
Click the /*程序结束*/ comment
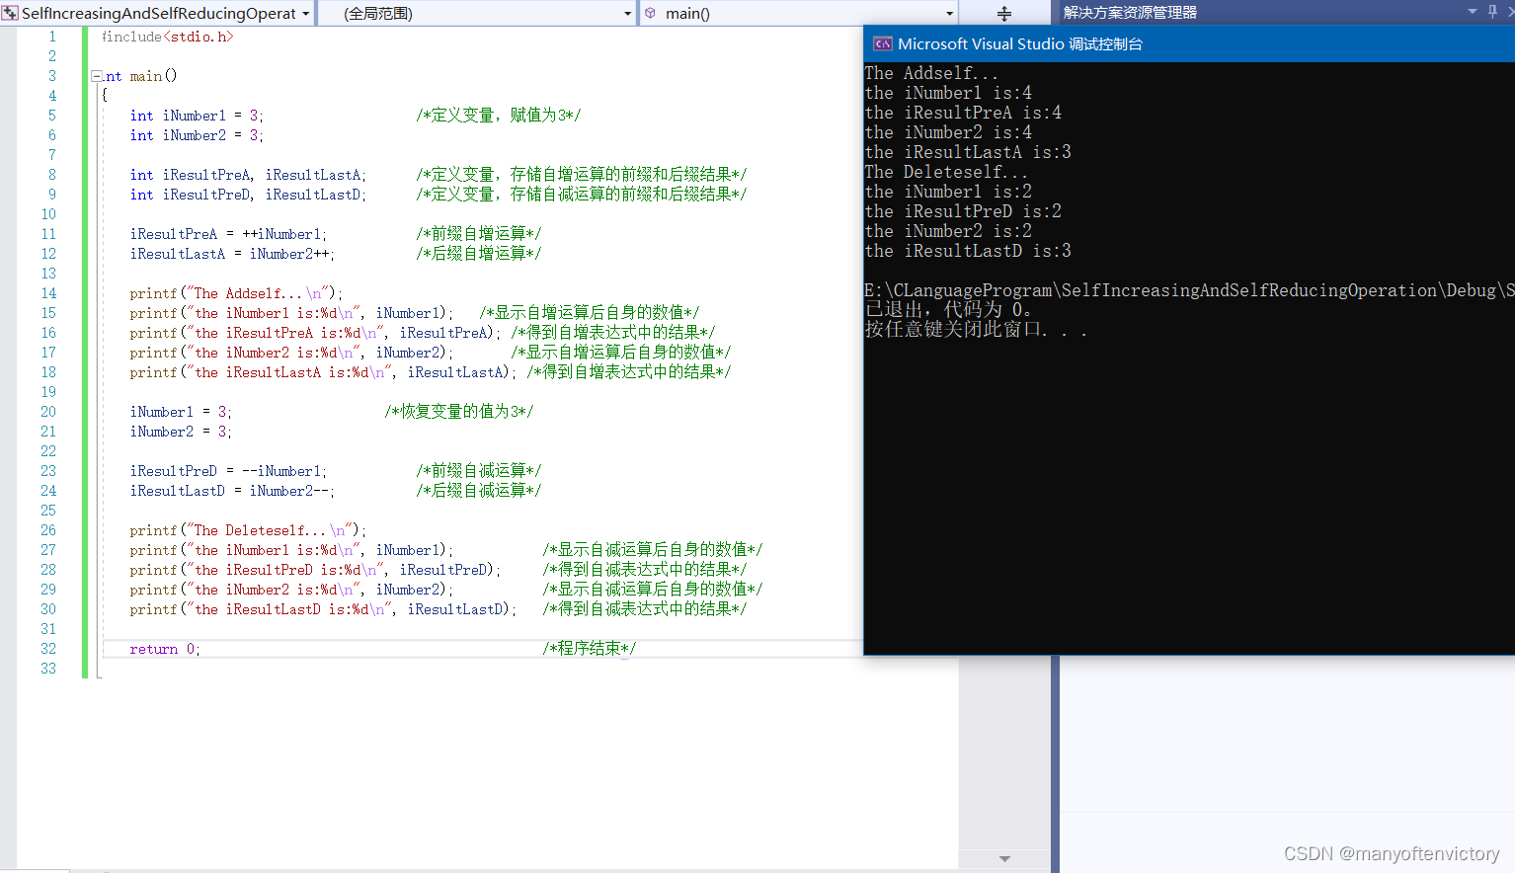point(590,649)
